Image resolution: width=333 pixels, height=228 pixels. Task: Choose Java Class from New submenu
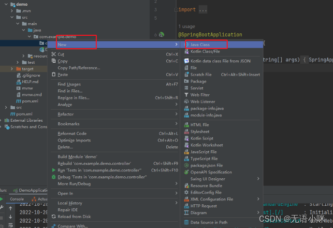tap(221, 44)
